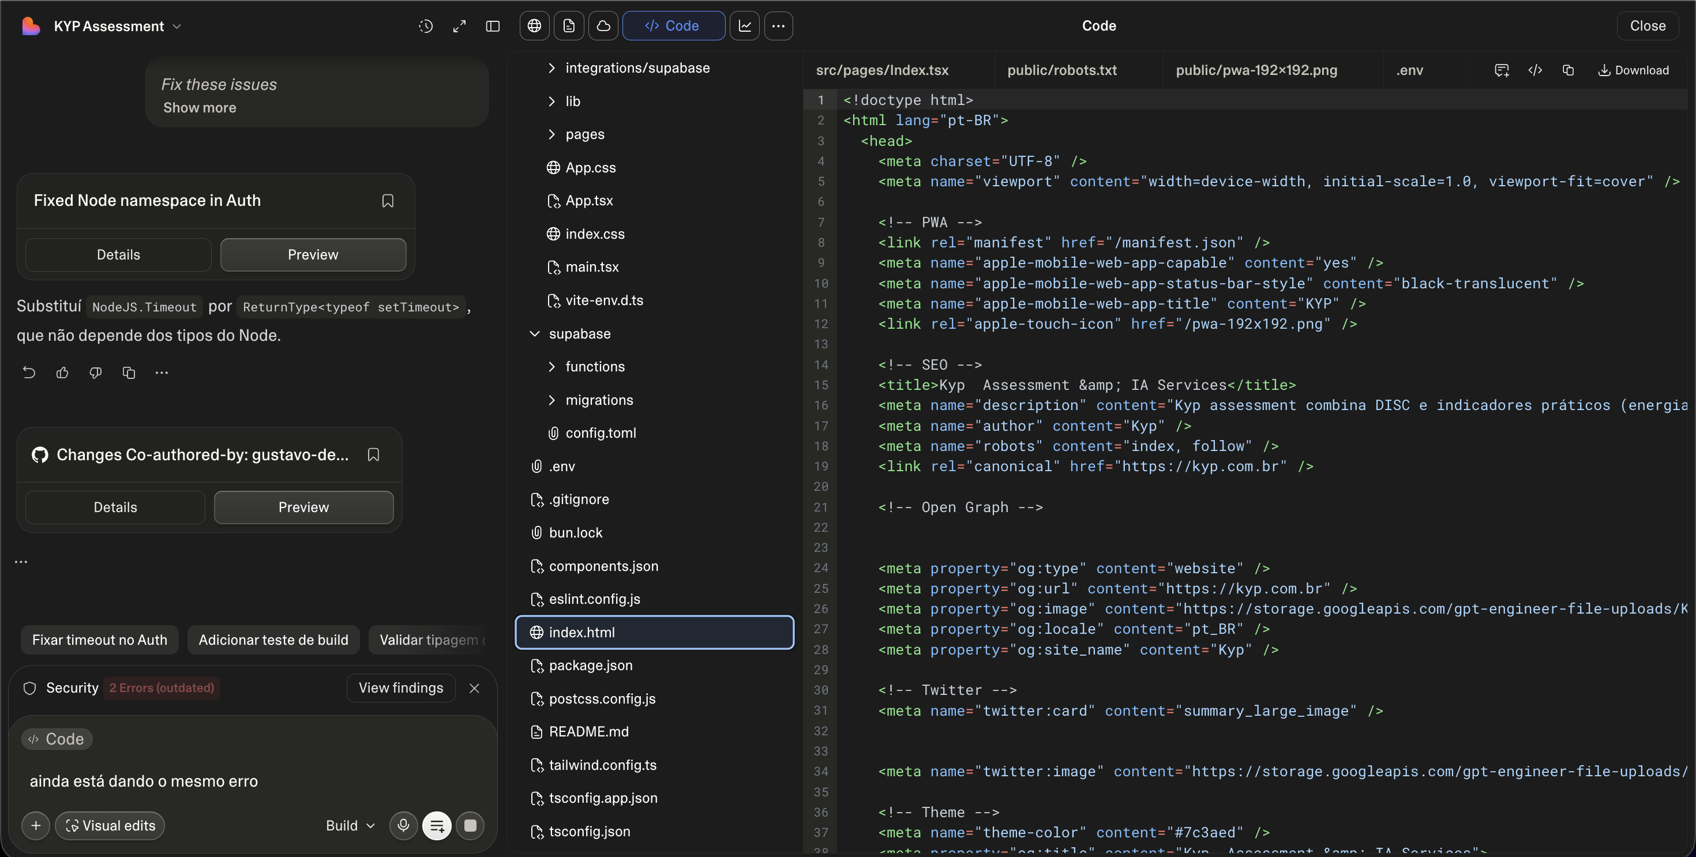The width and height of the screenshot is (1696, 857).
Task: Undo the last message with revert arrow
Action: click(x=29, y=373)
